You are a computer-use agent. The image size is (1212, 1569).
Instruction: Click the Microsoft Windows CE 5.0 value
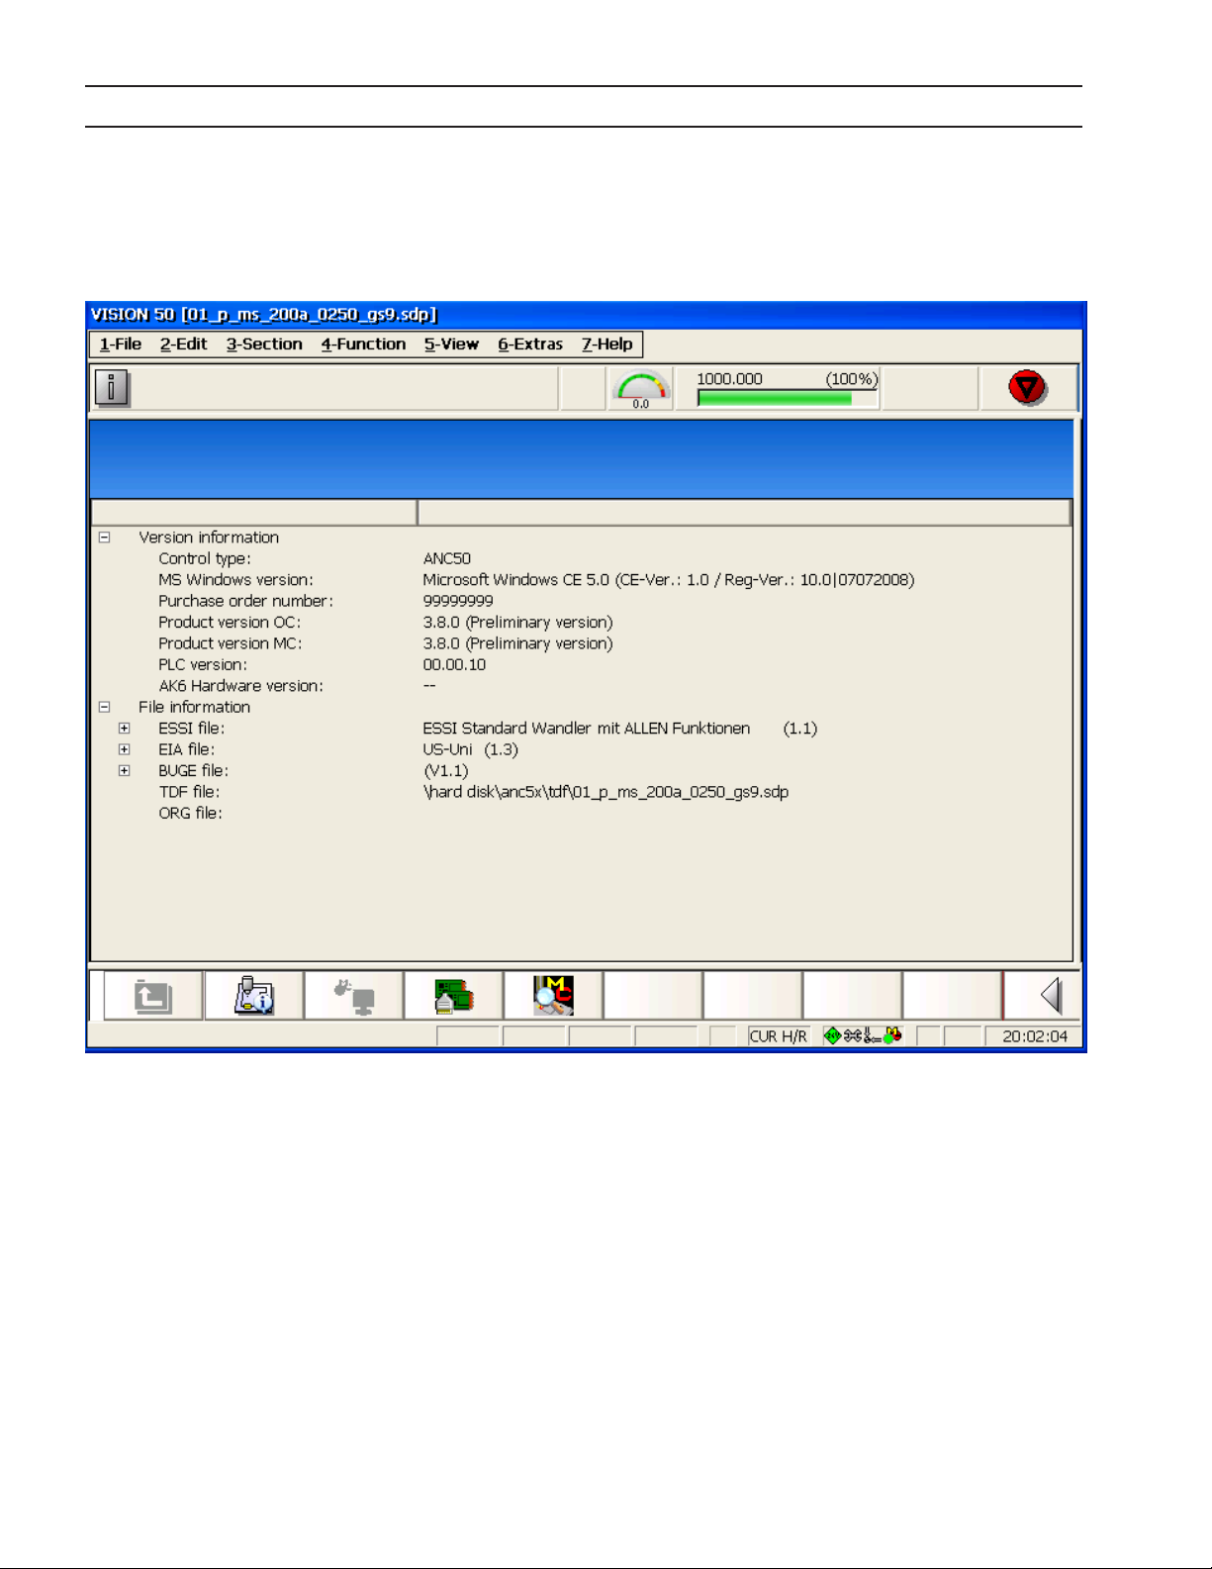pyautogui.click(x=669, y=580)
